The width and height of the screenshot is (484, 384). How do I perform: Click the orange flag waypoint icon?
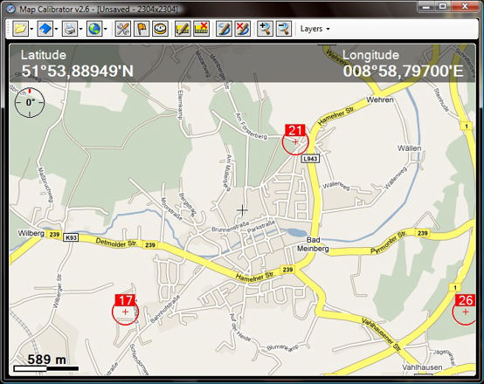pos(142,29)
